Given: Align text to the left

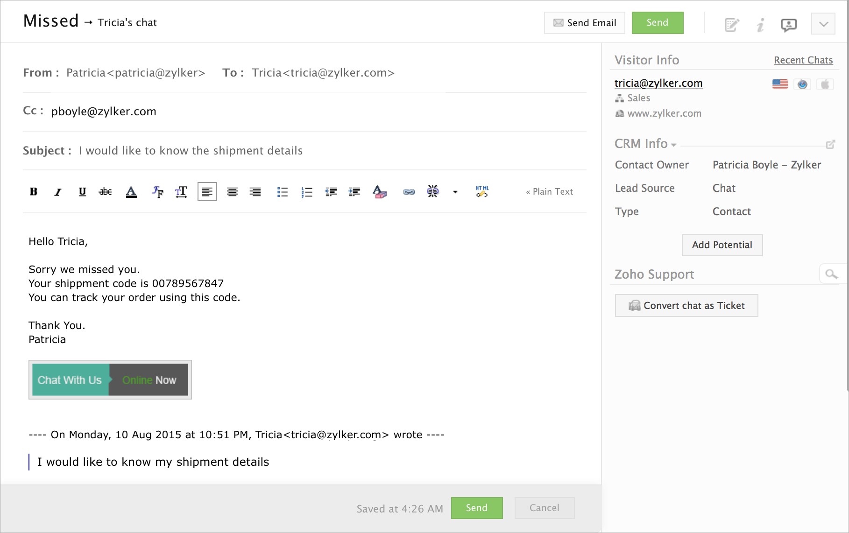Looking at the screenshot, I should coord(207,192).
